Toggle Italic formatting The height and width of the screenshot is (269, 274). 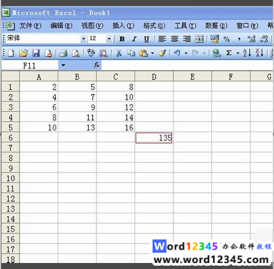coord(134,39)
